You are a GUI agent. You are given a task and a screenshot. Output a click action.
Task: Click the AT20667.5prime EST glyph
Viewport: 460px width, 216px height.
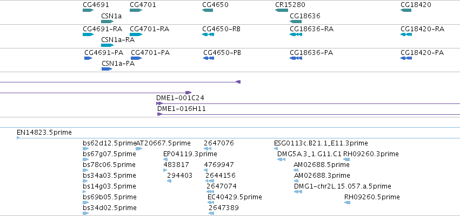pyautogui.click(x=139, y=149)
